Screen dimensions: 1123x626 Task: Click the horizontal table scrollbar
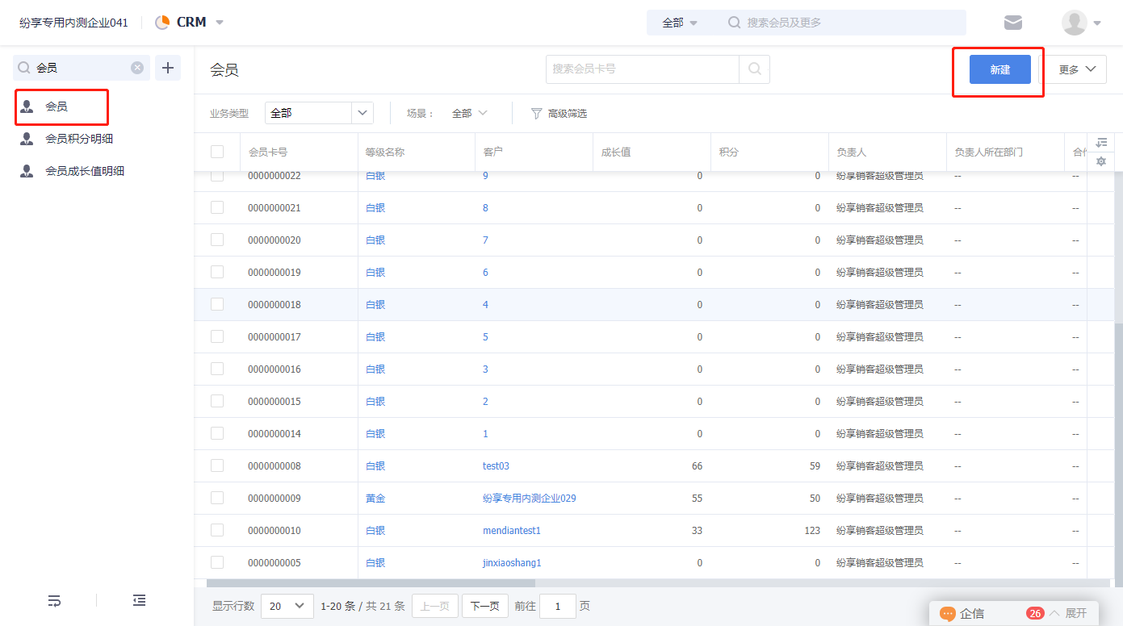(x=371, y=582)
